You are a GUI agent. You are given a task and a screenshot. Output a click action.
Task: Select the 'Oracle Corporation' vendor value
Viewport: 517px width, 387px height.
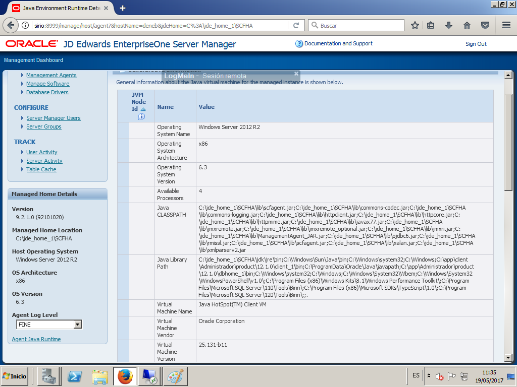[222, 321]
